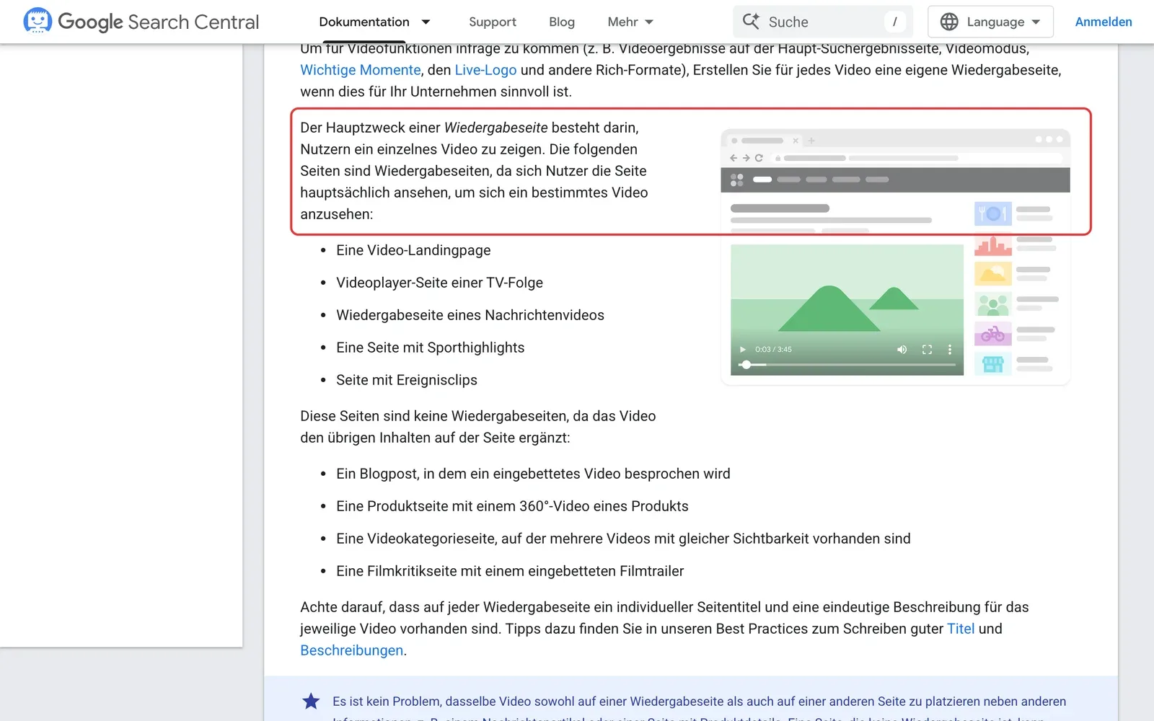Click the city skyline thumbnail in illustration
1154x721 pixels.
(x=993, y=245)
